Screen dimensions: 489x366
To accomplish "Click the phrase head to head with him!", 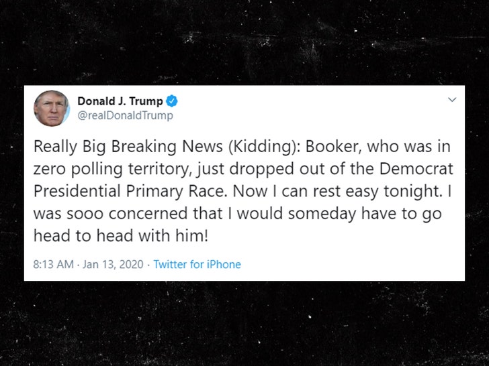I will [x=121, y=235].
